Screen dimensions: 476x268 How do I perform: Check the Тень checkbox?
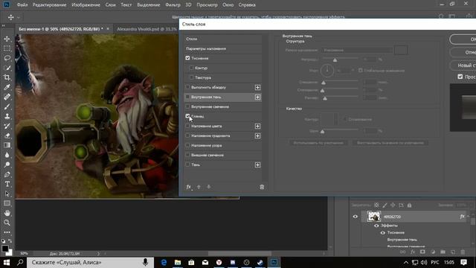click(187, 165)
